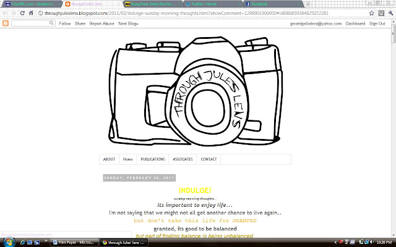Click the Sign Out link
Viewport: 396px width, 247px height.
point(377,23)
